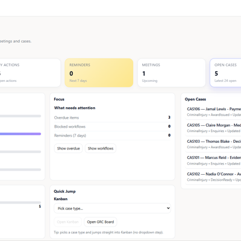Click the purple progress bar
241x241 pixels.
[x=20, y=134]
